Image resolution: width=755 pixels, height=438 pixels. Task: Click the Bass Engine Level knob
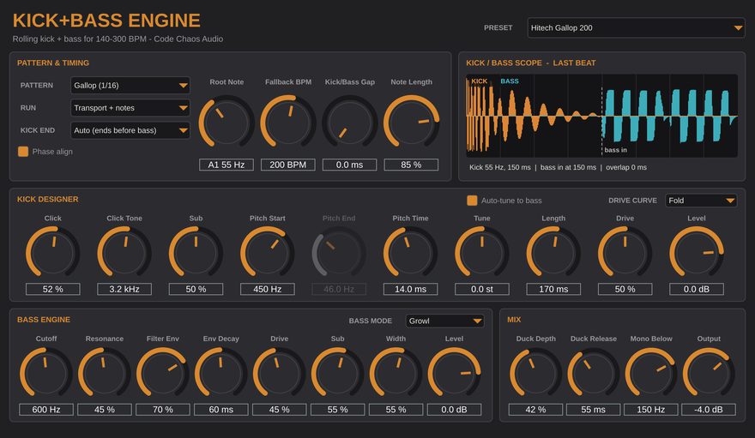coord(454,374)
